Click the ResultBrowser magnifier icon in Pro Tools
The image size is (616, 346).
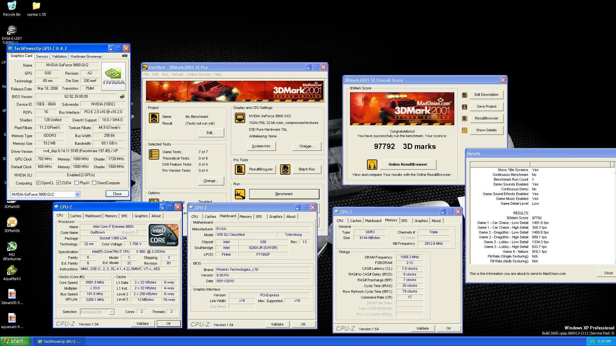coord(240,169)
